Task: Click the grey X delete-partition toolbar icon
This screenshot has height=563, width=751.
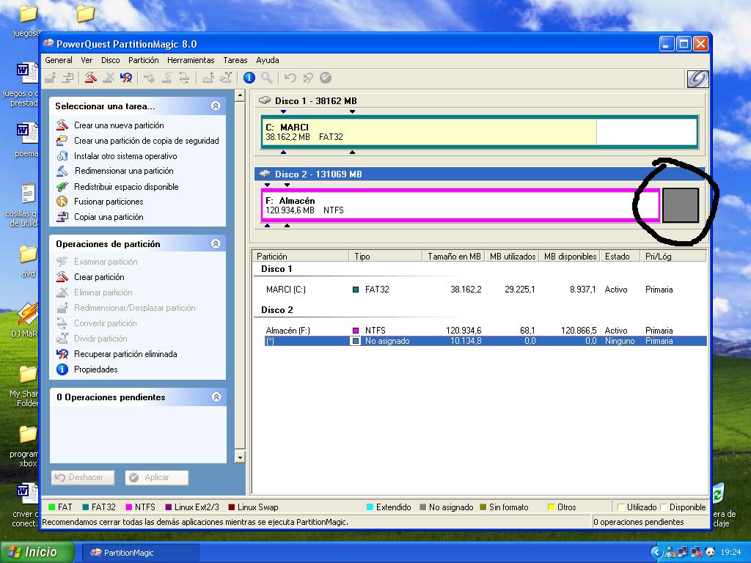Action: click(109, 78)
